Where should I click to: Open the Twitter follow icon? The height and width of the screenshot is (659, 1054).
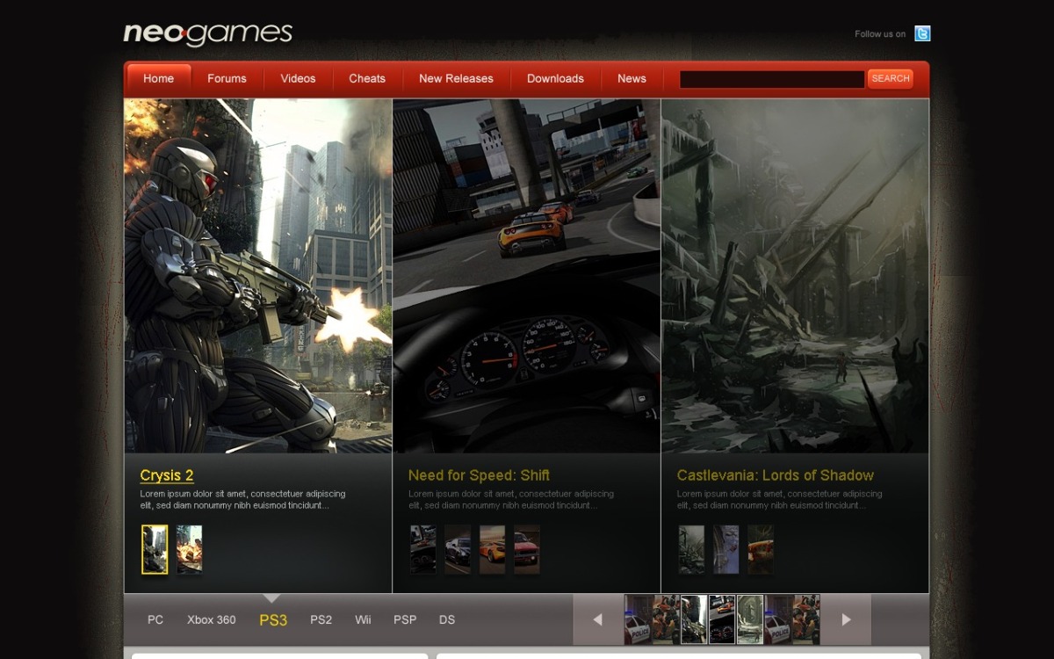point(922,33)
